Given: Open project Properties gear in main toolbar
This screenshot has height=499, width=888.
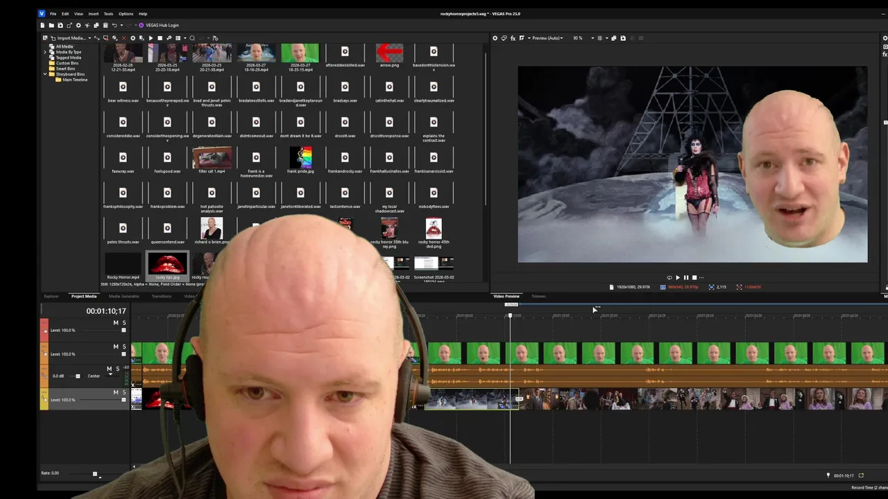Looking at the screenshot, I should (78, 25).
